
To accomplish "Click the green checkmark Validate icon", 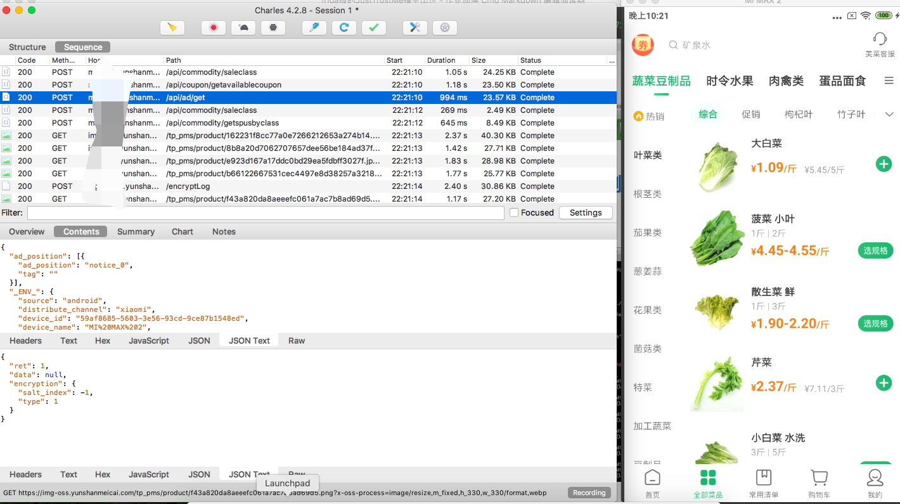I will 374,27.
